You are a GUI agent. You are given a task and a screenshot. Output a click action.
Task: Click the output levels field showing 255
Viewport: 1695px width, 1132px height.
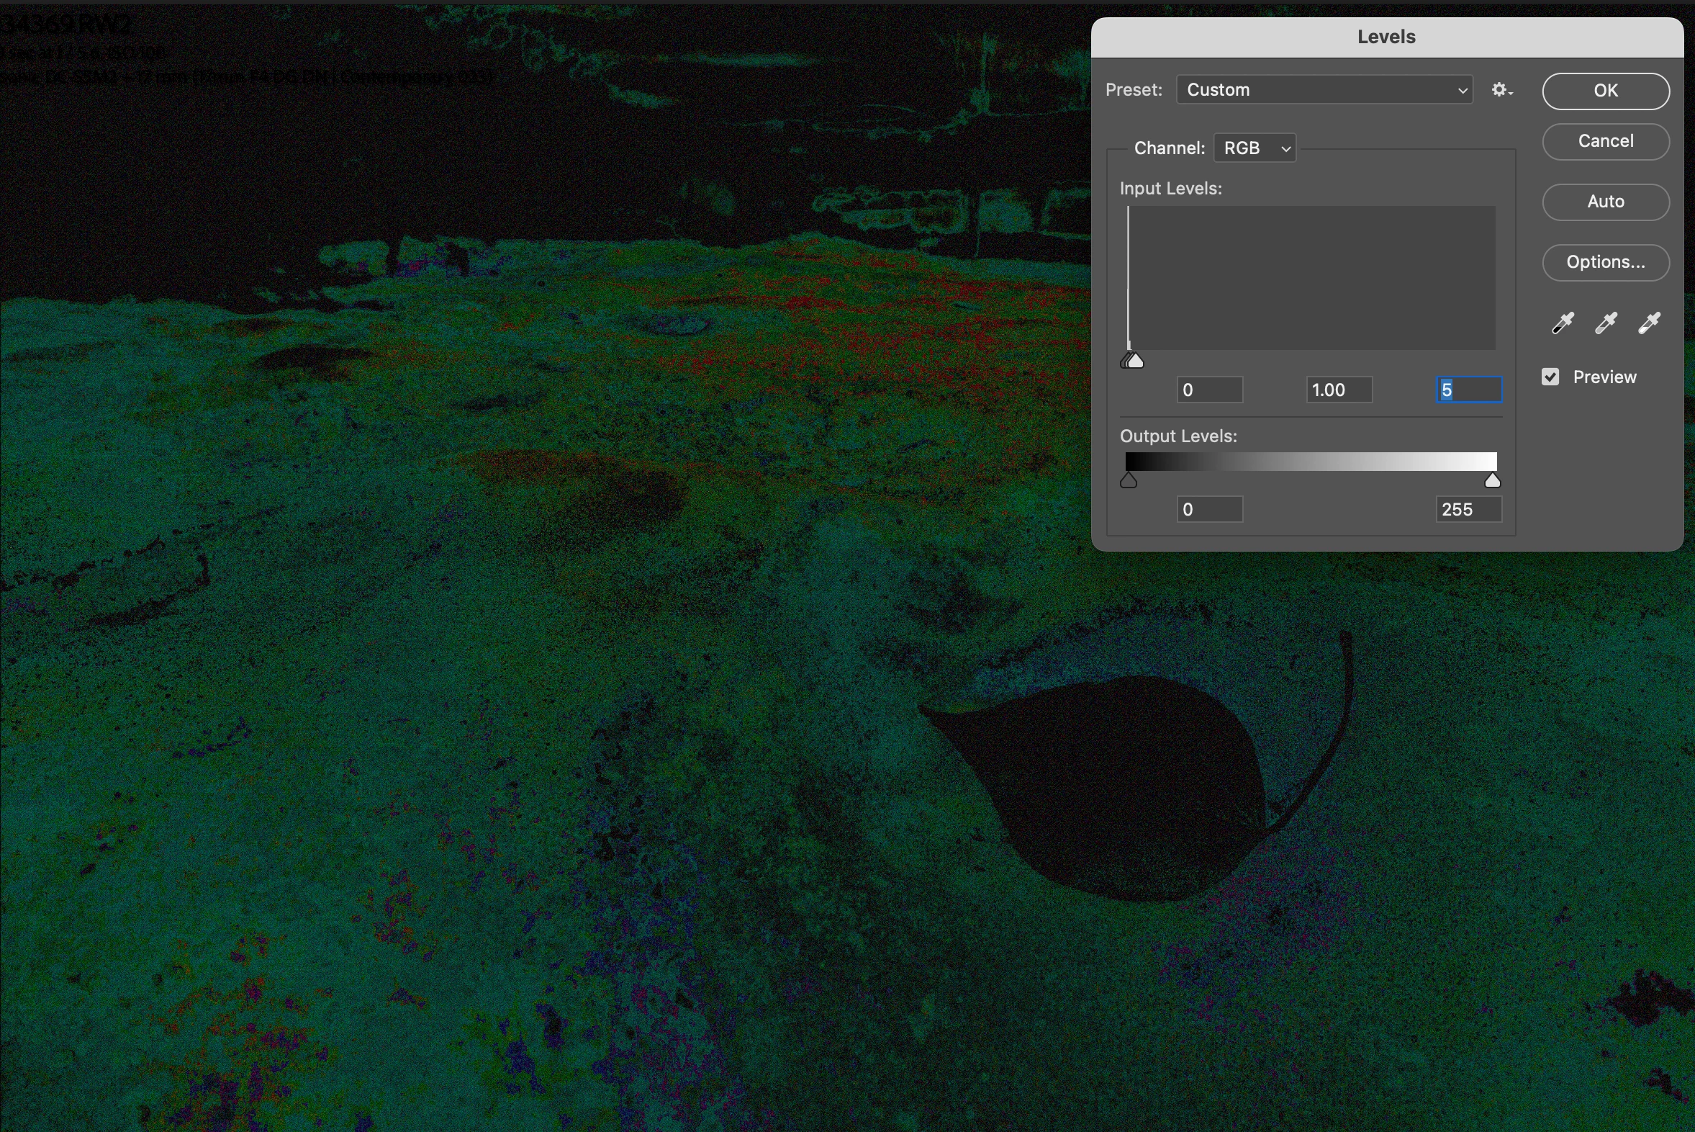pyautogui.click(x=1468, y=510)
